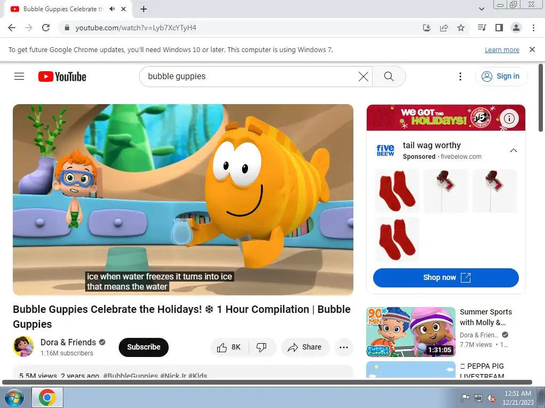This screenshot has width=545, height=408.
Task: Open the YouTube hamburger guide menu
Action: 19,76
